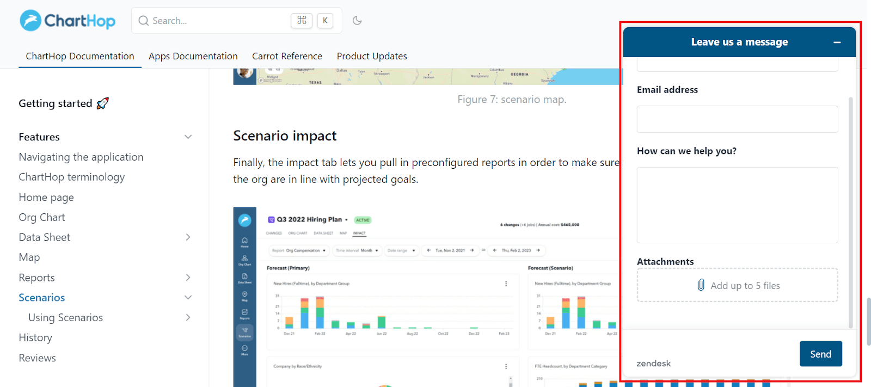This screenshot has height=387, width=871.
Task: Open the Org Chart sidebar link
Action: click(42, 217)
